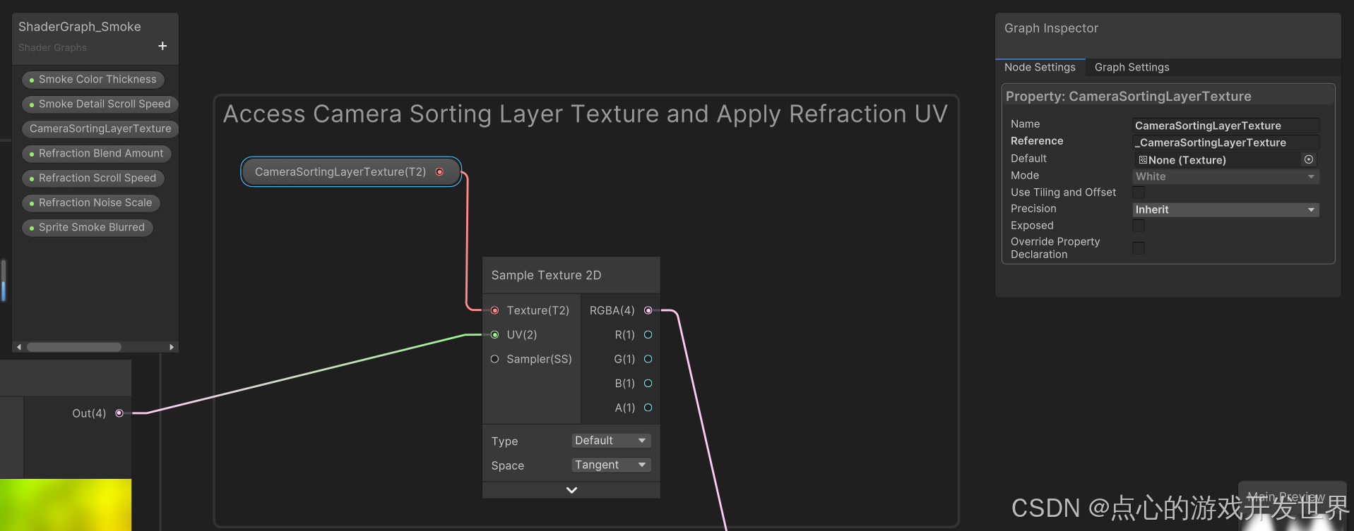Click the UV(2) input port

[x=494, y=335]
